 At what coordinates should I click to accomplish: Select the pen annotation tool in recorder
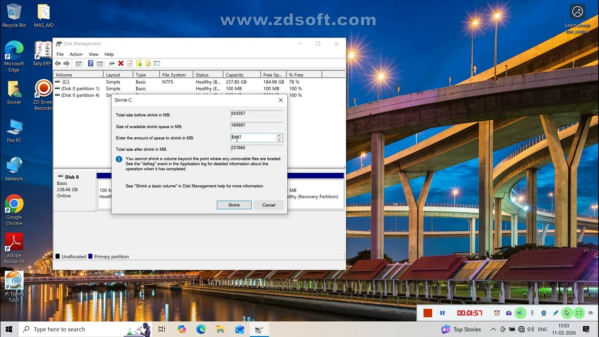tap(555, 313)
